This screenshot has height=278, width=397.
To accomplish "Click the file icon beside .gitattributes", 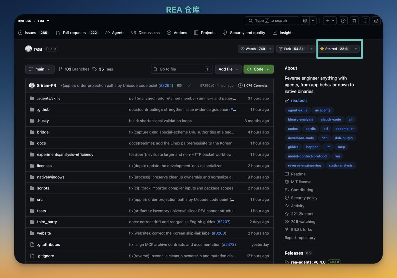I will [x=32, y=244].
